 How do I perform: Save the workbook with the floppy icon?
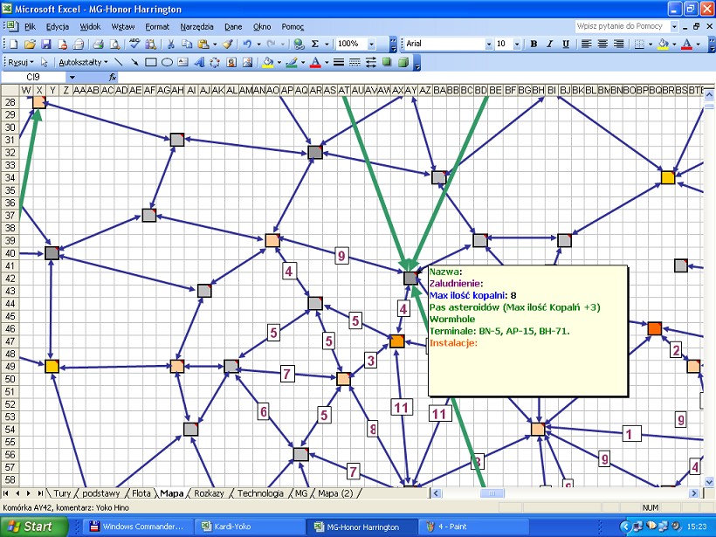(46, 44)
